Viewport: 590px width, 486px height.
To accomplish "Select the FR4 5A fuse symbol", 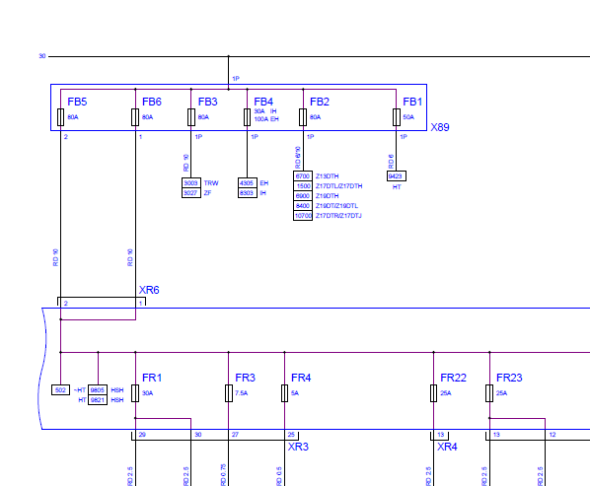I will point(284,393).
